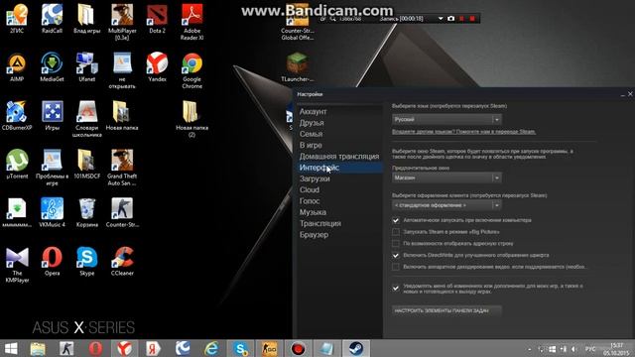Open the Трансляция settings section
The image size is (635, 357).
(319, 223)
